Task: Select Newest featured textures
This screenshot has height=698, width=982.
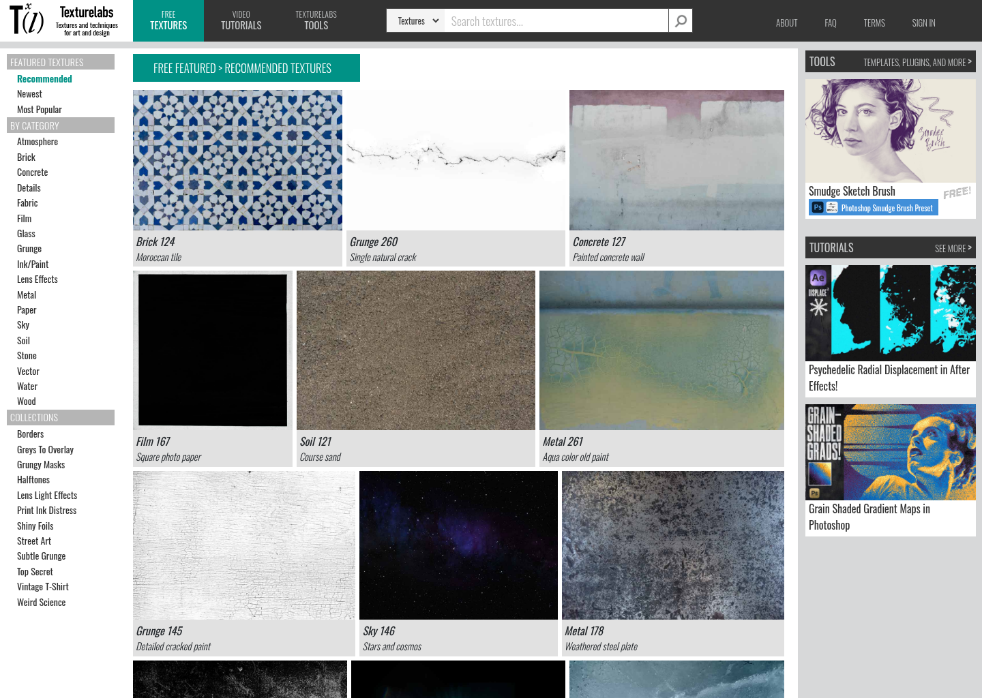Action: [x=29, y=94]
